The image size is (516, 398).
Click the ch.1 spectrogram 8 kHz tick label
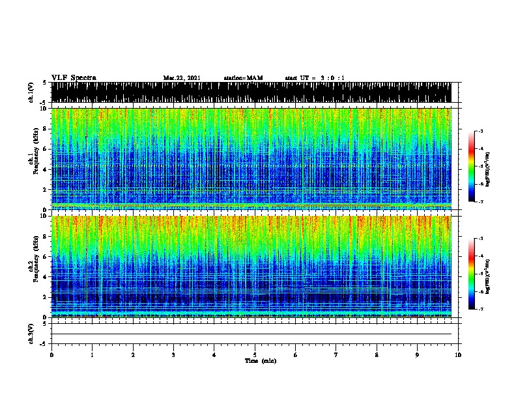click(x=45, y=129)
